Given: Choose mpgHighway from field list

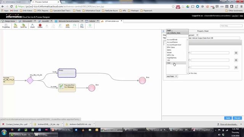Looking at the screenshot, I should click(172, 57).
